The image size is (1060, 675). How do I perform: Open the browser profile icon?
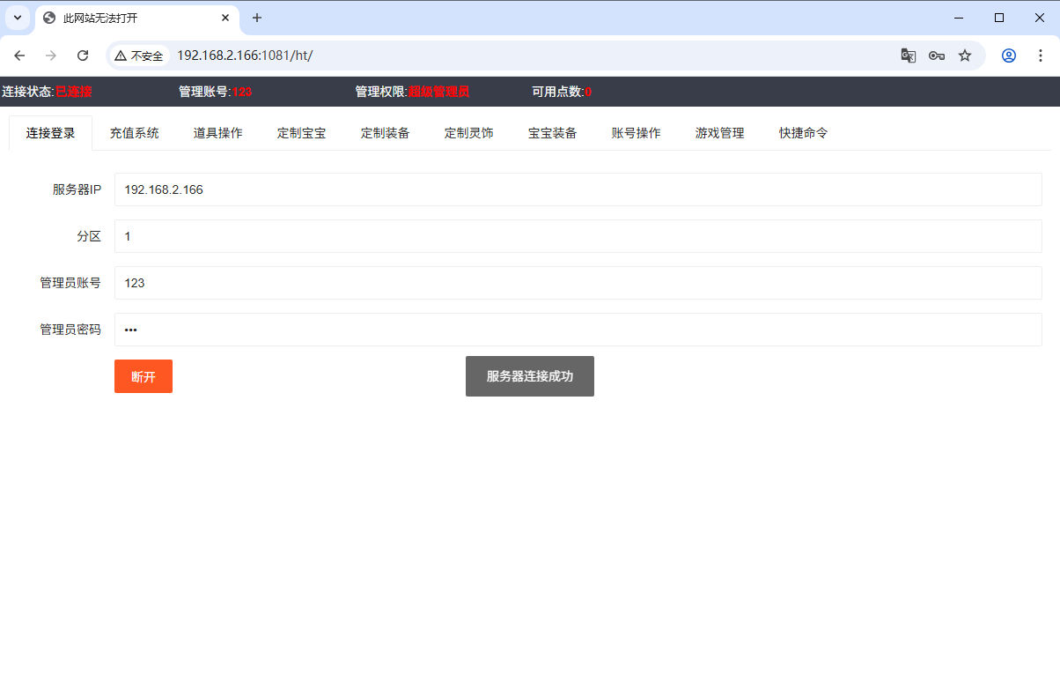point(1009,56)
